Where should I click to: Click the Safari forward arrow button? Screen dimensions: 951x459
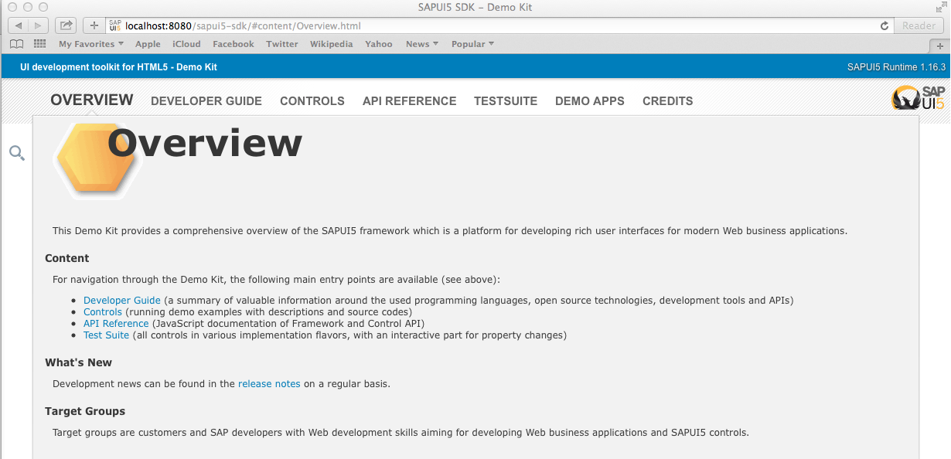(x=39, y=25)
